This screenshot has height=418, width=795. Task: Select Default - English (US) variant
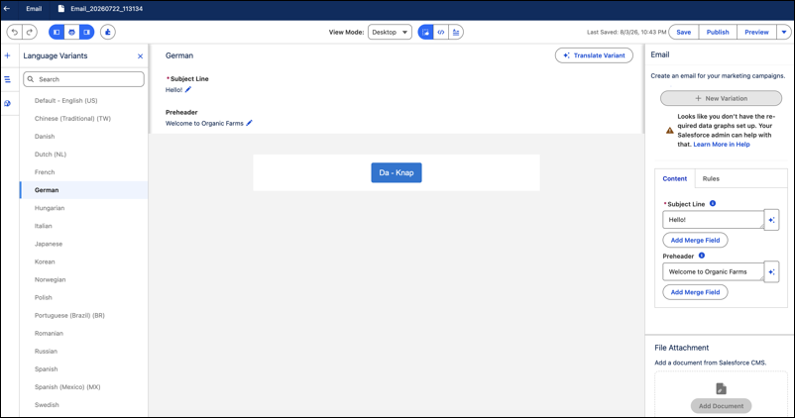point(83,100)
